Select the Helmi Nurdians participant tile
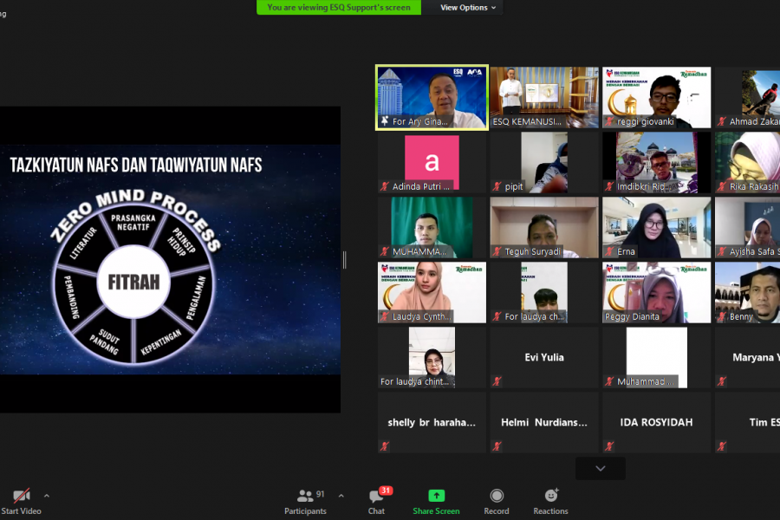This screenshot has width=780, height=520. click(544, 422)
